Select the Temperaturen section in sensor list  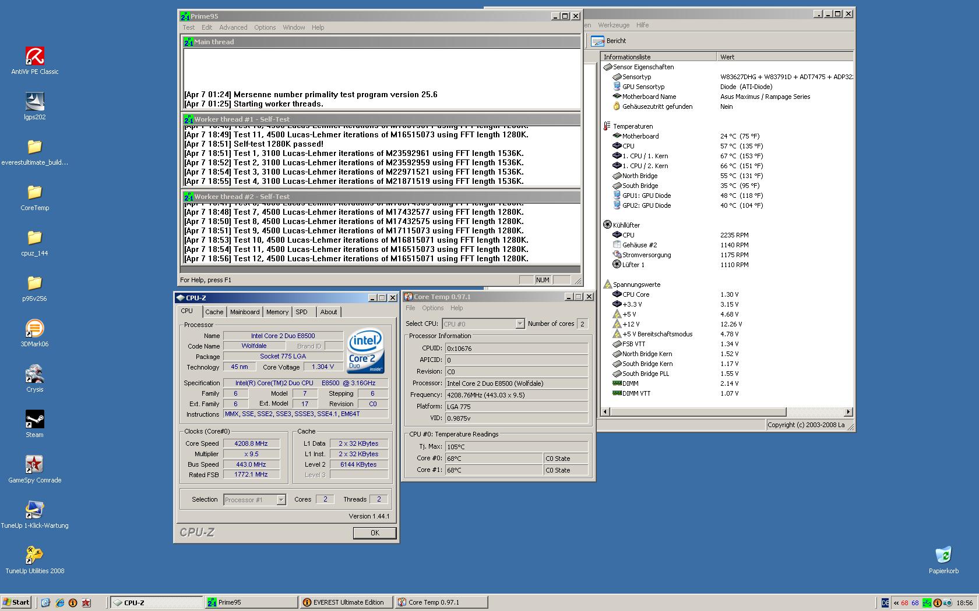coord(632,126)
